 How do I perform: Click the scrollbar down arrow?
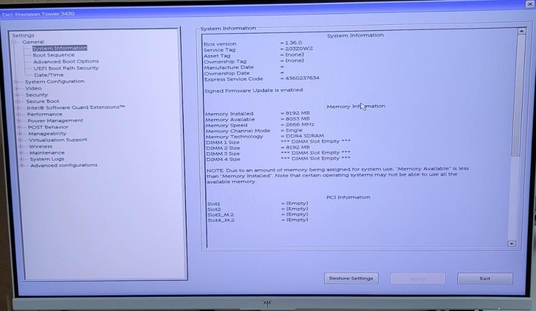pos(512,243)
